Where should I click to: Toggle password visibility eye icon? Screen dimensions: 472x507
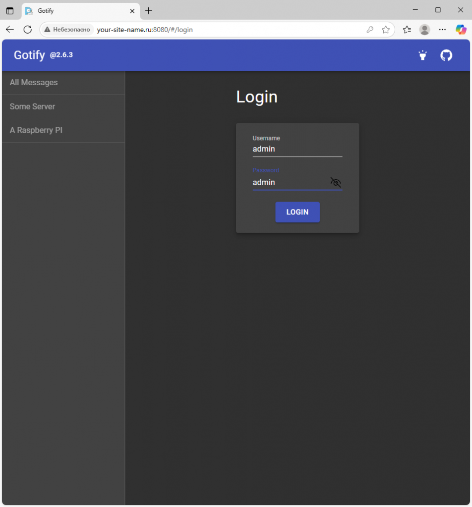335,182
